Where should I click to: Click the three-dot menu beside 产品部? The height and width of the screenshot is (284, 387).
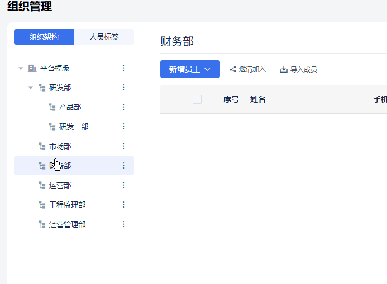tap(123, 107)
